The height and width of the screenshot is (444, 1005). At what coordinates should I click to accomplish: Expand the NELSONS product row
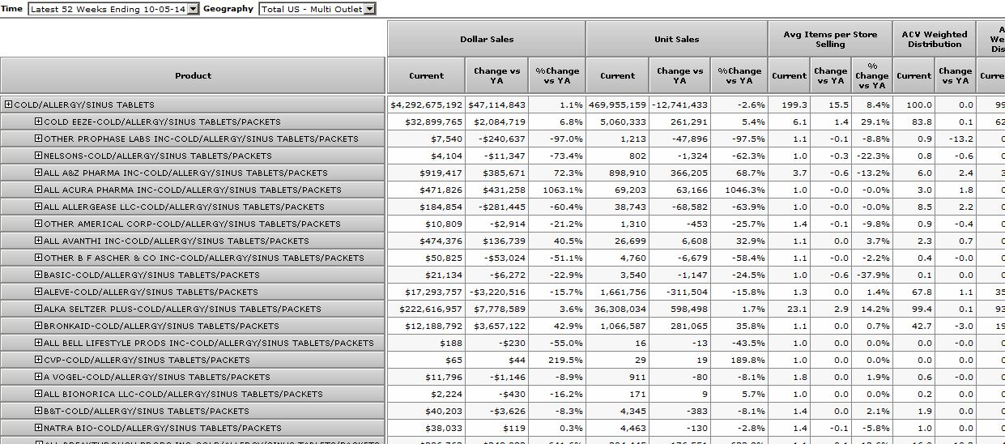38,156
